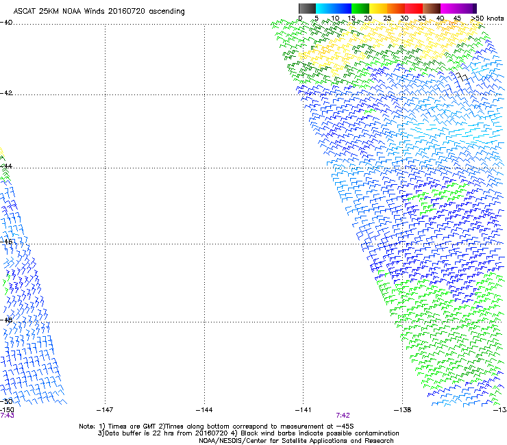Click the '-48' latitude label
The width and height of the screenshot is (507, 445).
[6, 320]
